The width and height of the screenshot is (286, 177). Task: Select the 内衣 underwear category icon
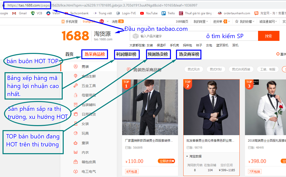pos(75,152)
